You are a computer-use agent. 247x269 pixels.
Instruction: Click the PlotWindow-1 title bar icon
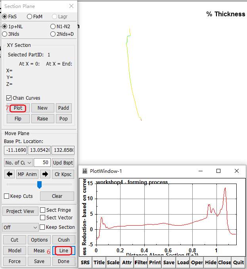click(x=85, y=171)
